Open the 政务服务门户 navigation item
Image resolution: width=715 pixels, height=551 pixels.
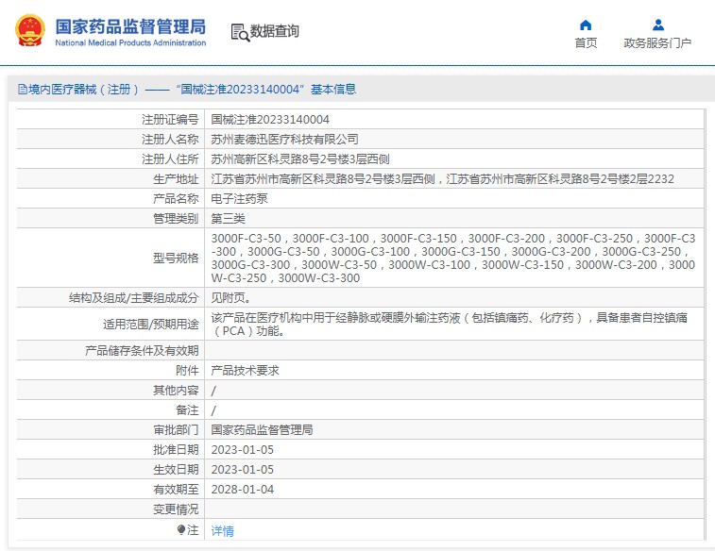[657, 43]
